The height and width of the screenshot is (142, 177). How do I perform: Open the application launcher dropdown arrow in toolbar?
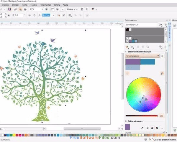96,9
